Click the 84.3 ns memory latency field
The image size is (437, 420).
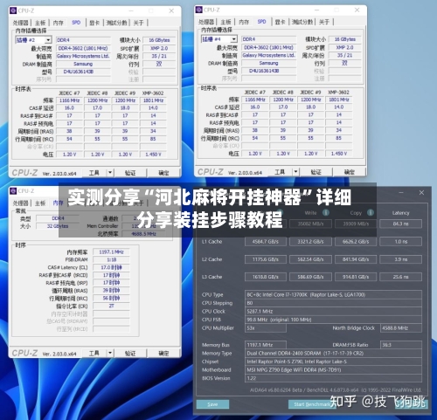[401, 224]
